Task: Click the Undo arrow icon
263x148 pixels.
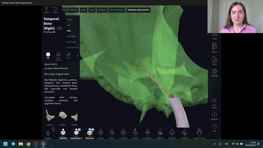Action: click(55, 9)
